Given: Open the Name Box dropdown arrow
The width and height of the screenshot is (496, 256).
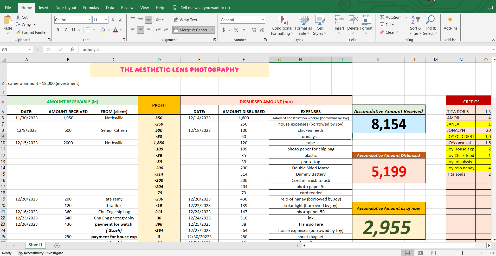Looking at the screenshot, I should [x=30, y=50].
